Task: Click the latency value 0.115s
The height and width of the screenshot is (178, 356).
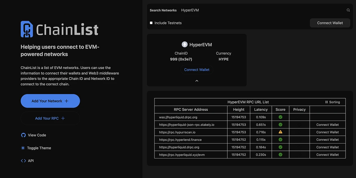Action: tap(261, 140)
